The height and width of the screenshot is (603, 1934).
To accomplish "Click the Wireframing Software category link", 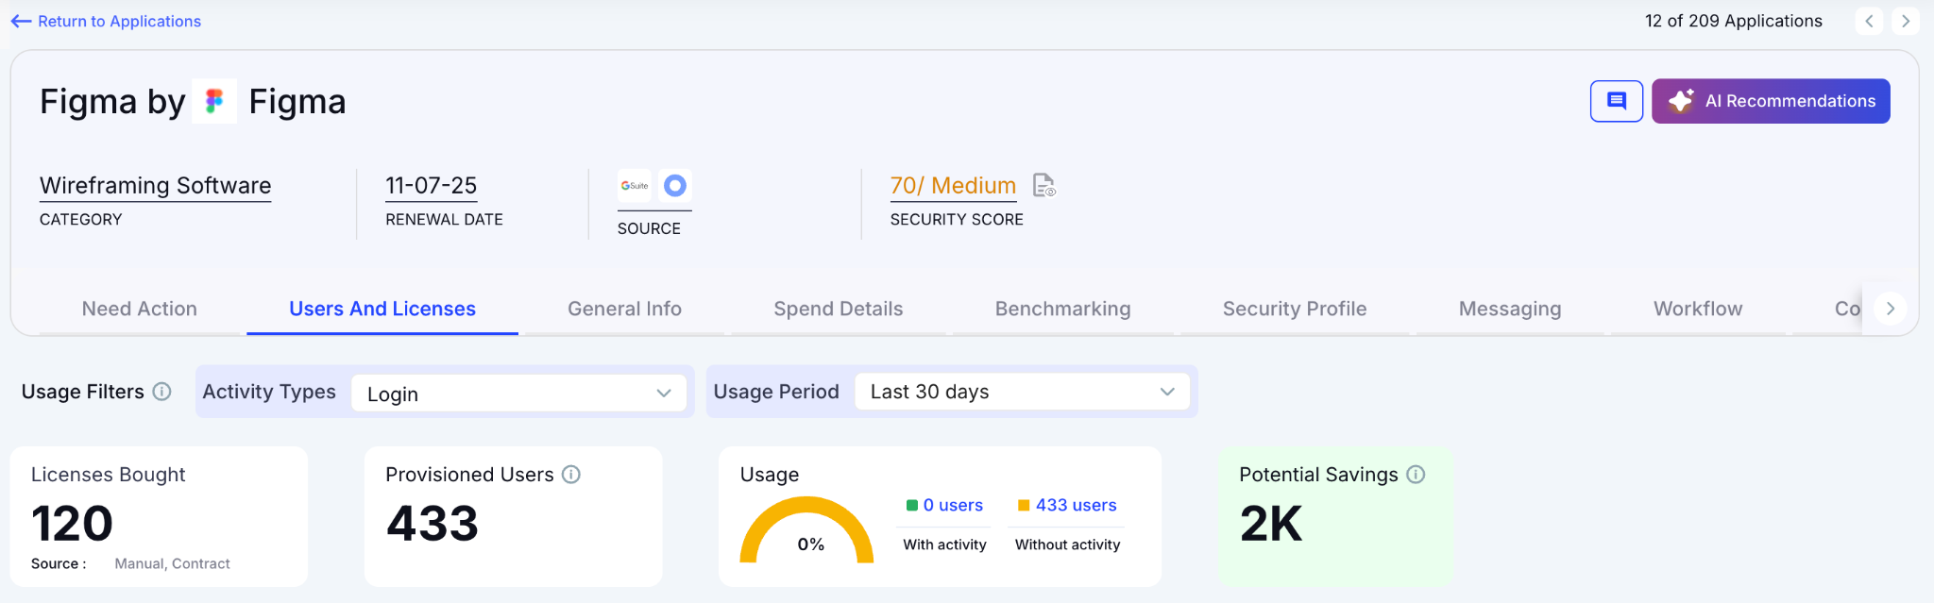I will pyautogui.click(x=156, y=186).
